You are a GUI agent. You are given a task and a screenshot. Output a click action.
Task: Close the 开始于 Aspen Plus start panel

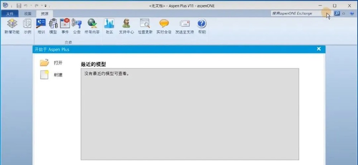pyautogui.click(x=319, y=49)
